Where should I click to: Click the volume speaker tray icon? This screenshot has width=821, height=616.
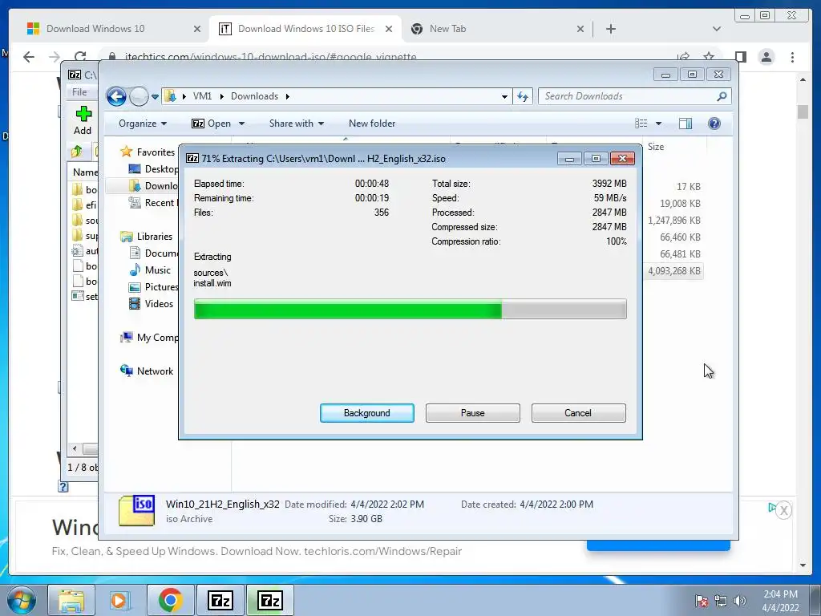tap(740, 602)
